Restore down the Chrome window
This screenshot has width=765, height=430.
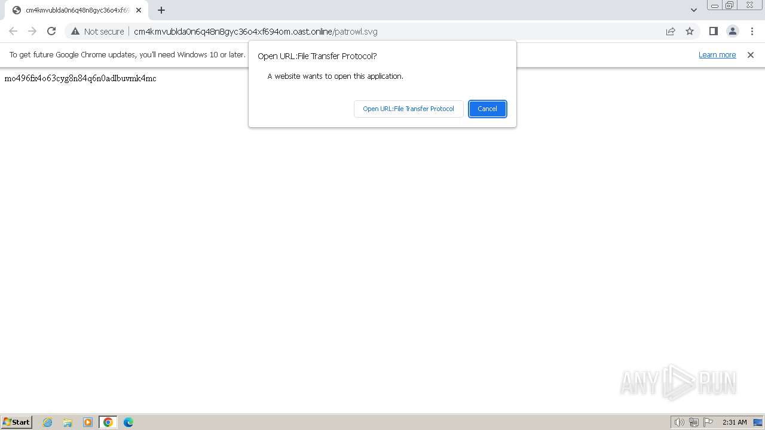pos(730,5)
